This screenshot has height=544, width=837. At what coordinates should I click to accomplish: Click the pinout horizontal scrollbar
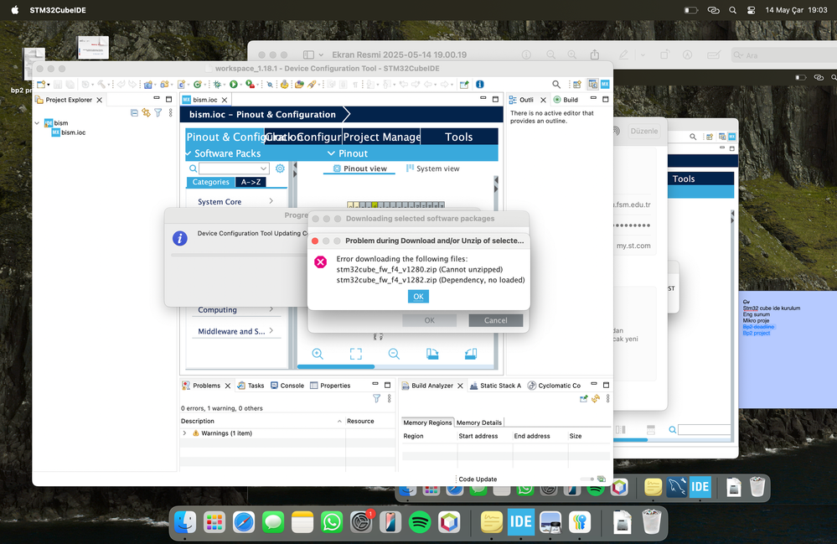pyautogui.click(x=336, y=367)
